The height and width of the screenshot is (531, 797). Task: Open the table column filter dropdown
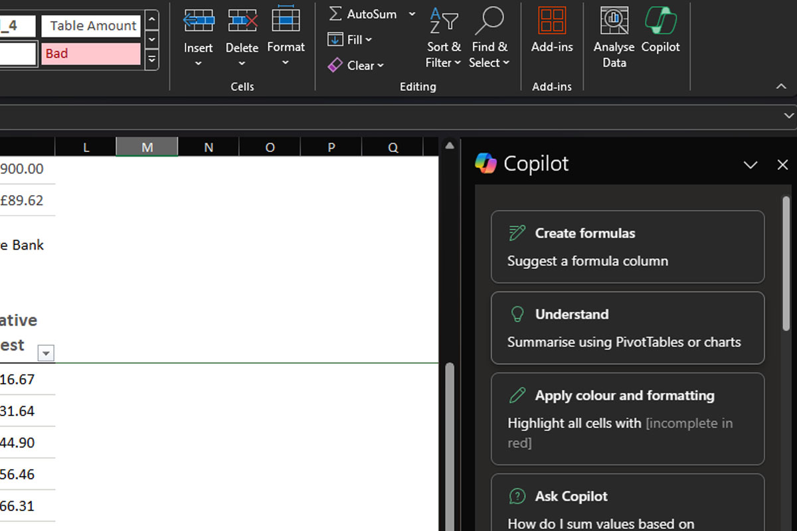tap(46, 353)
